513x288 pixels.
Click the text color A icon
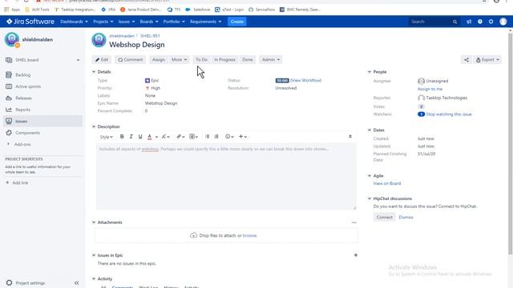click(x=150, y=137)
